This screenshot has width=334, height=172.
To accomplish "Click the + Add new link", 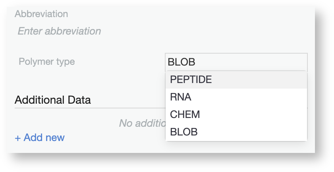I will [40, 138].
